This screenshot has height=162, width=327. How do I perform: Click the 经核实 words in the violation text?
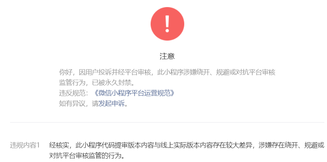pyautogui.click(x=59, y=145)
